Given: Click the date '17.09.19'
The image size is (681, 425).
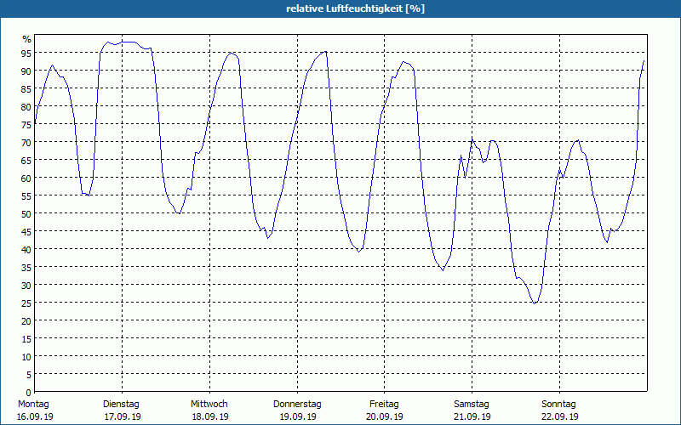Looking at the screenshot, I should (x=123, y=416).
